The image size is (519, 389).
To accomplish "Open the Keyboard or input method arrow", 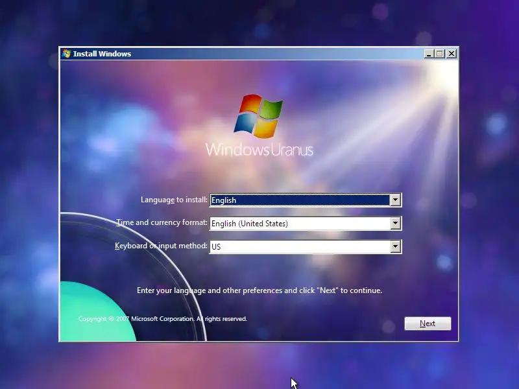I will click(395, 246).
